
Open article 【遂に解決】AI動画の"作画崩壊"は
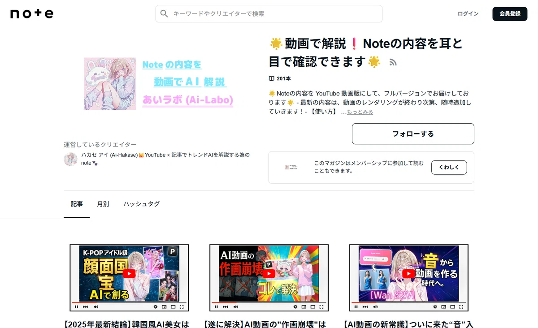tap(265, 324)
